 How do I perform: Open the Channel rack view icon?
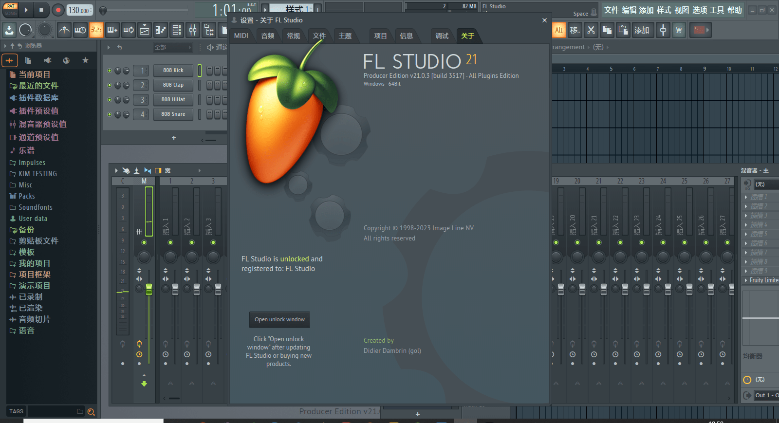pos(177,30)
